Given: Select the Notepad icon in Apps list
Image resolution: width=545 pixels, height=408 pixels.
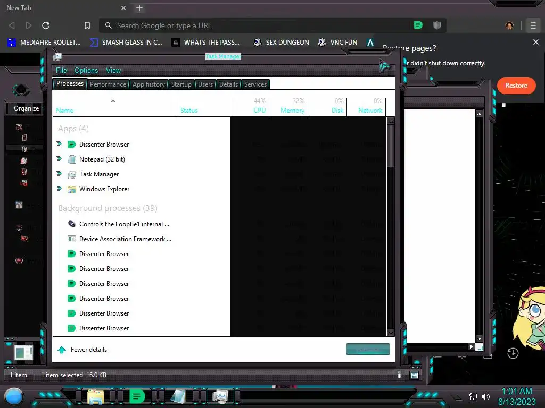Looking at the screenshot, I should 72,159.
